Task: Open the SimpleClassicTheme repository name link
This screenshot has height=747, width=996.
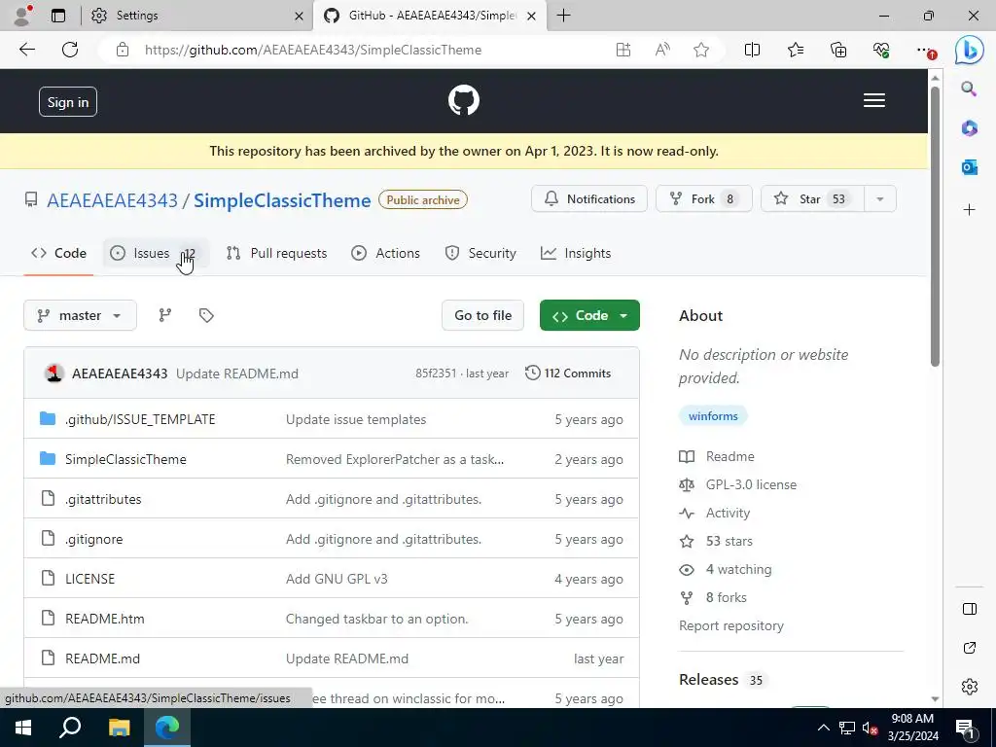Action: (x=282, y=200)
